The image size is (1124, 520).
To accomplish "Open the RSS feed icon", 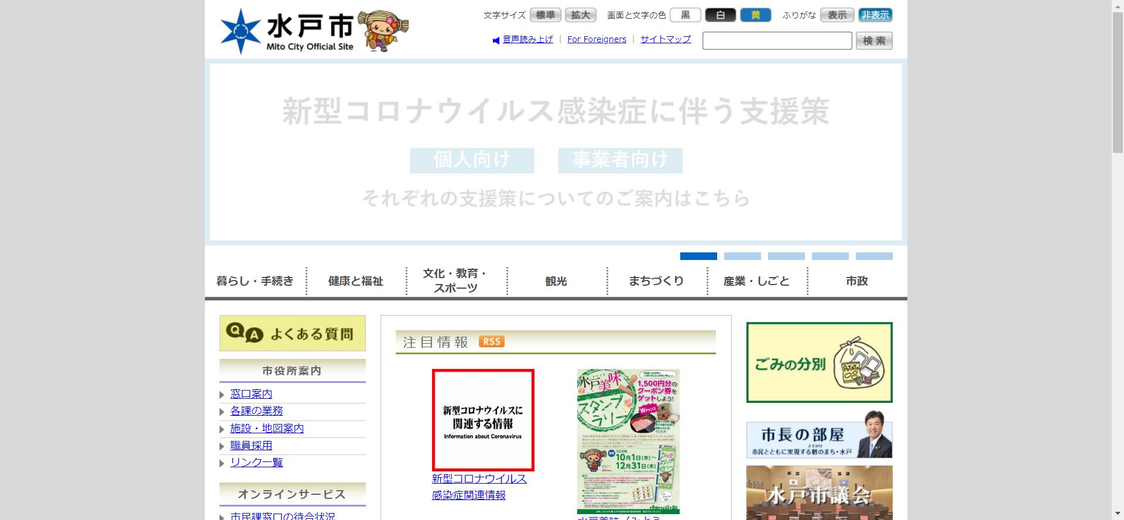I will [x=491, y=341].
